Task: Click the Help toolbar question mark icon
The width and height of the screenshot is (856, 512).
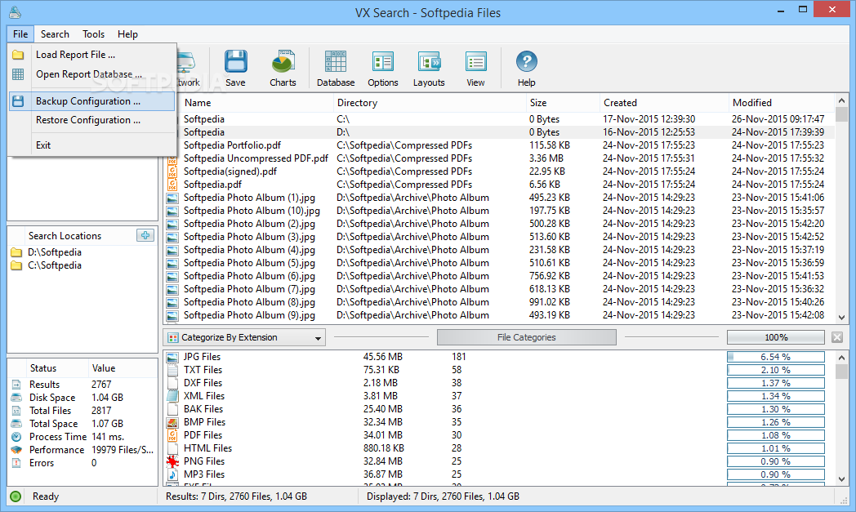Action: tap(526, 61)
